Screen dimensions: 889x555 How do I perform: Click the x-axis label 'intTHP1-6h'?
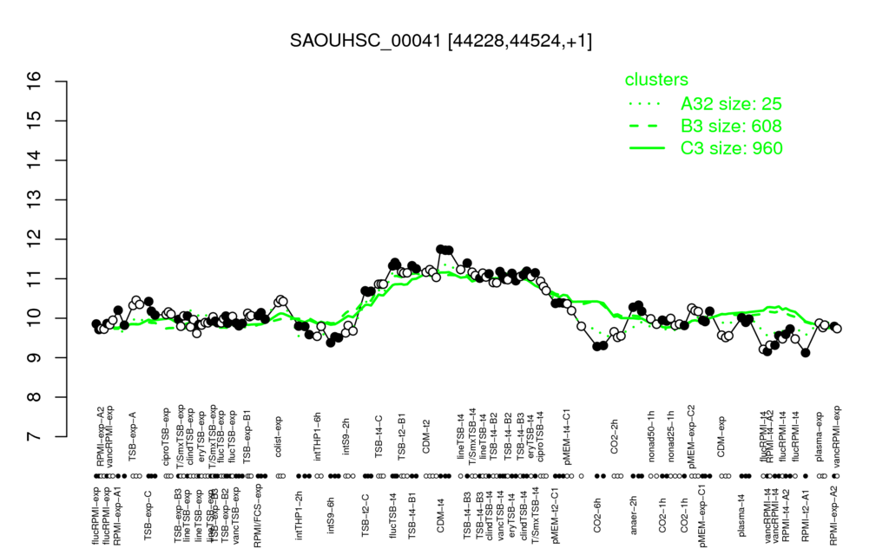tap(318, 435)
